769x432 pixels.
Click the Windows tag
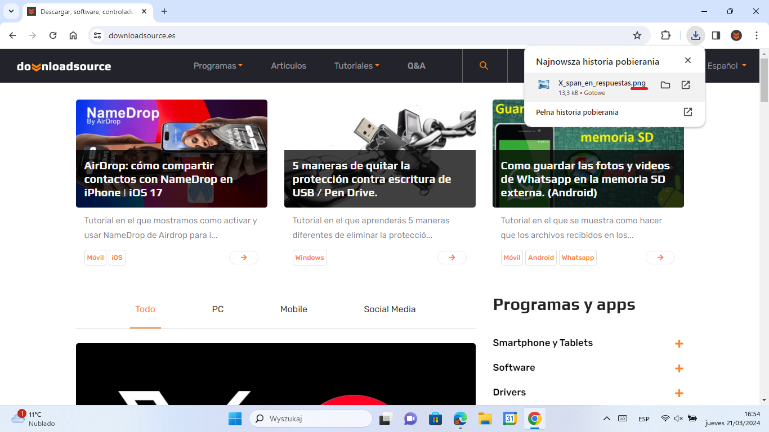[310, 258]
